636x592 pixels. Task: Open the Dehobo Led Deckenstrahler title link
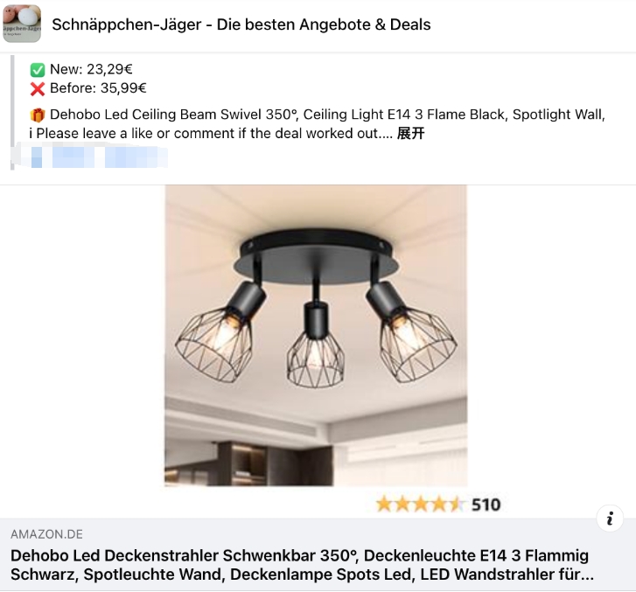click(302, 565)
